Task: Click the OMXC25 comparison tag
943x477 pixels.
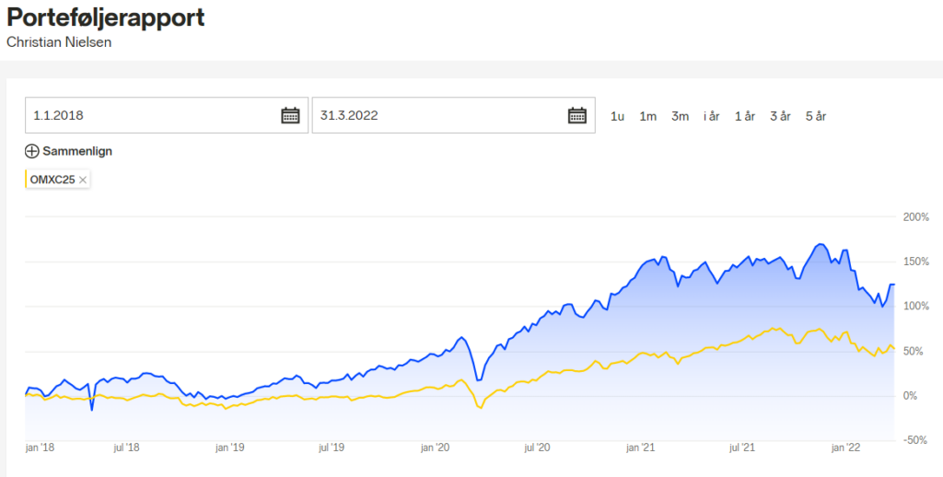Action: click(x=55, y=180)
